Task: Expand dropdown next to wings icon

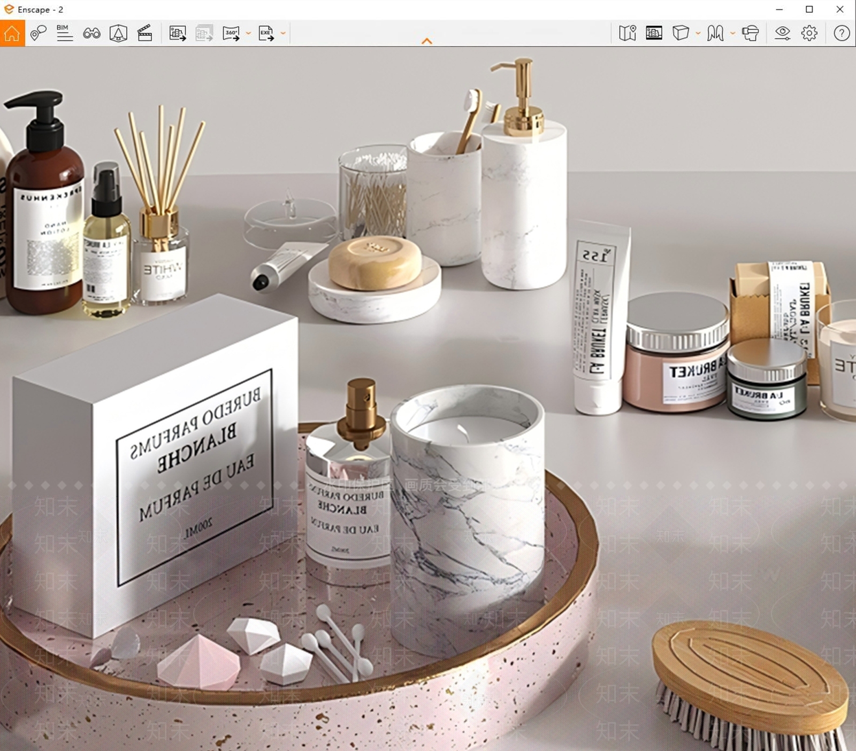Action: click(732, 33)
